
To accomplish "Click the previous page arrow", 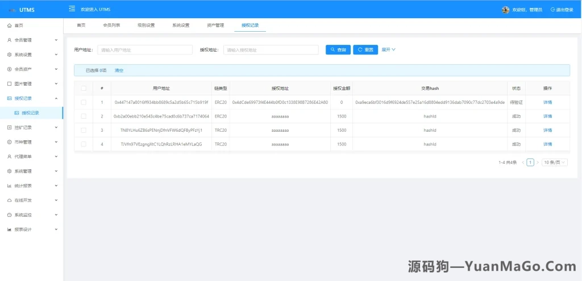I will click(x=523, y=162).
